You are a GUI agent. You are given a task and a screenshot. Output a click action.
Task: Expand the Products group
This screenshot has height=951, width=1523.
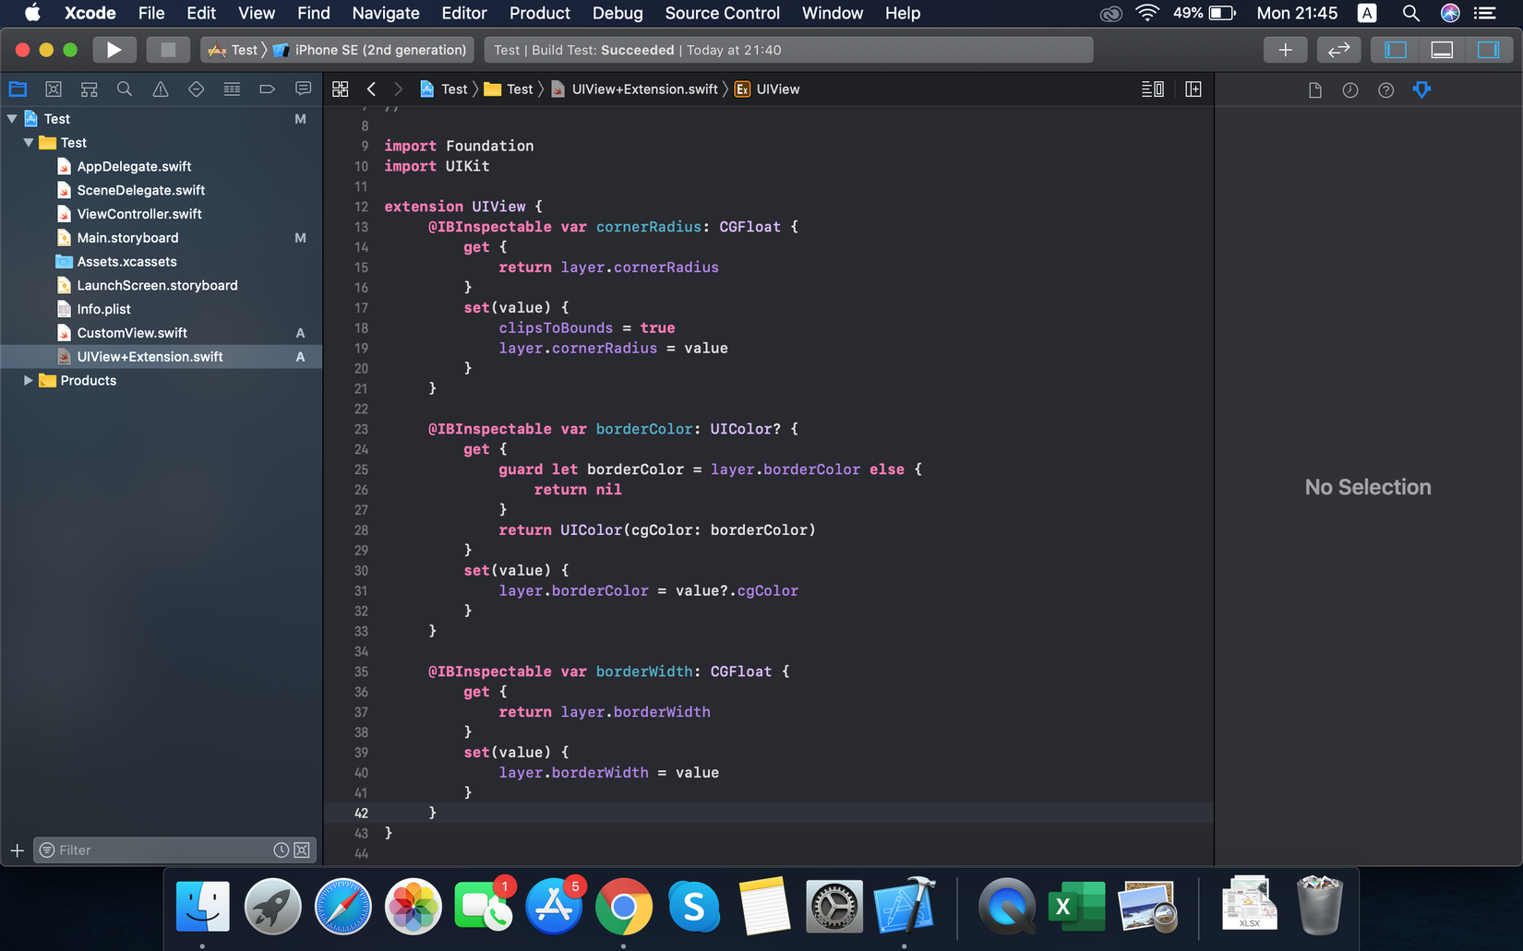[29, 380]
